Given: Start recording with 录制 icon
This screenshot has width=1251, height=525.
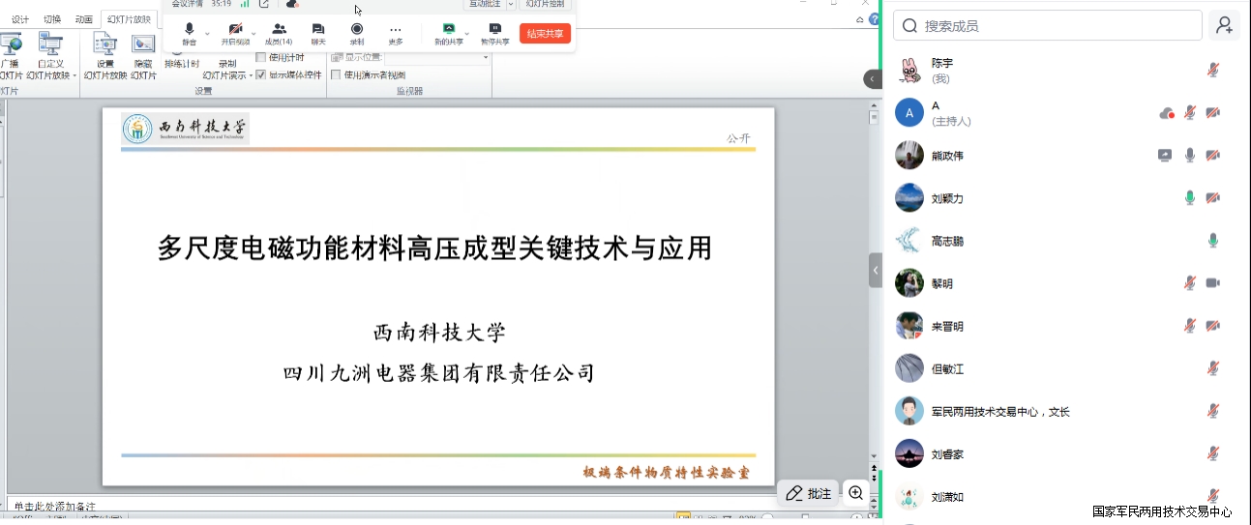Looking at the screenshot, I should pos(357,33).
